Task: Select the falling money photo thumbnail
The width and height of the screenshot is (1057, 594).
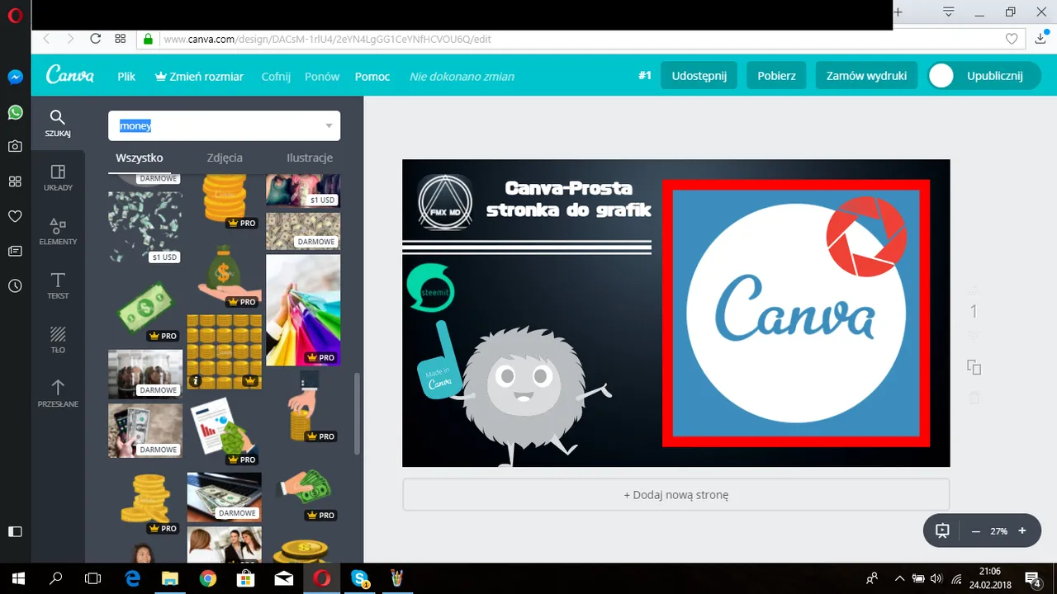Action: tap(145, 229)
